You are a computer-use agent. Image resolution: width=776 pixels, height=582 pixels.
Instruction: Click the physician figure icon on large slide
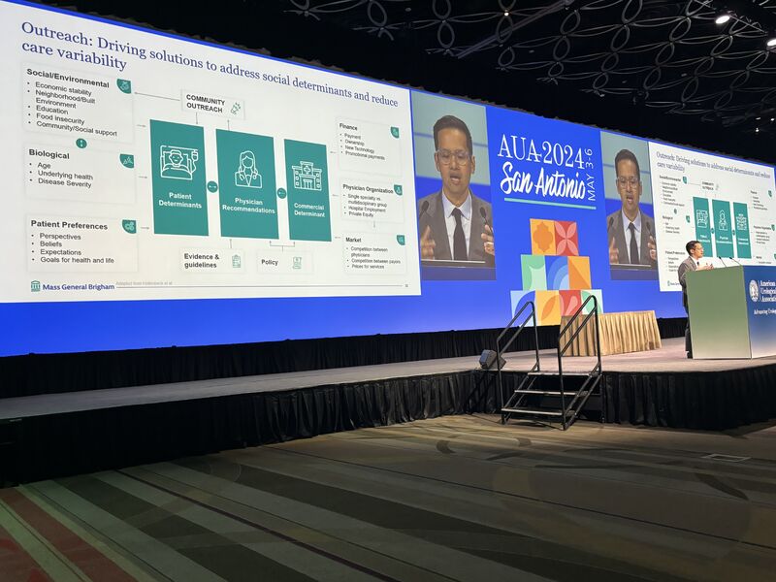(248, 170)
